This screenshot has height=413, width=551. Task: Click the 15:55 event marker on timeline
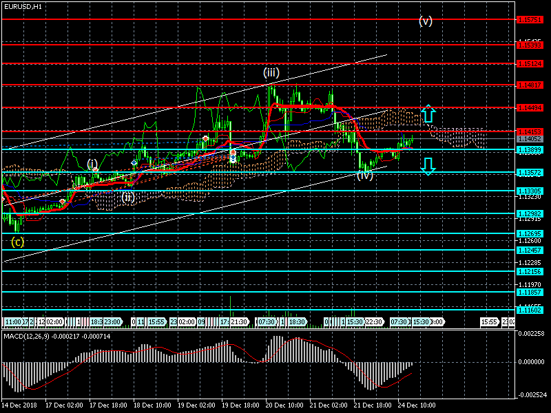[489, 321]
